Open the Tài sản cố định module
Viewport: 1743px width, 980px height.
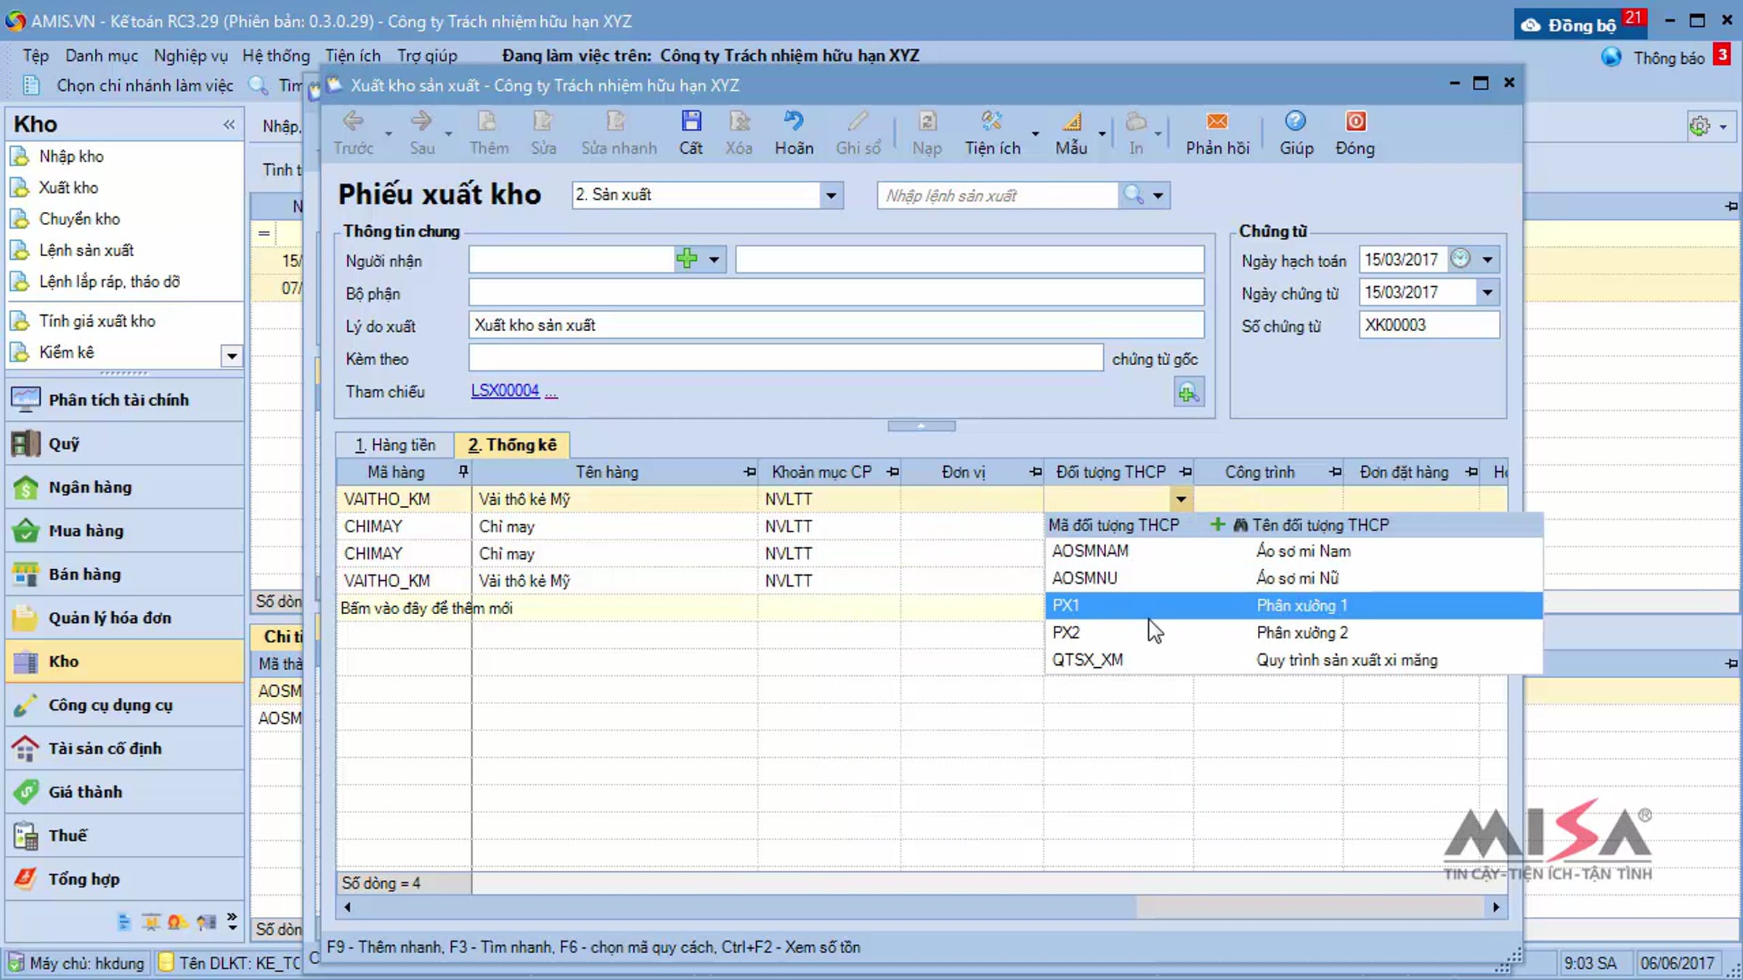[x=124, y=748]
